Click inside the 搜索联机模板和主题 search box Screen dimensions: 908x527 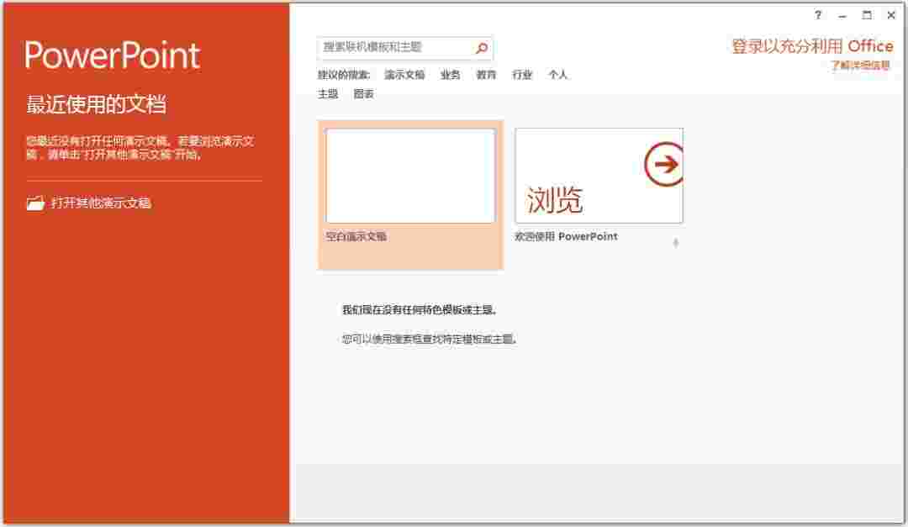(x=391, y=48)
